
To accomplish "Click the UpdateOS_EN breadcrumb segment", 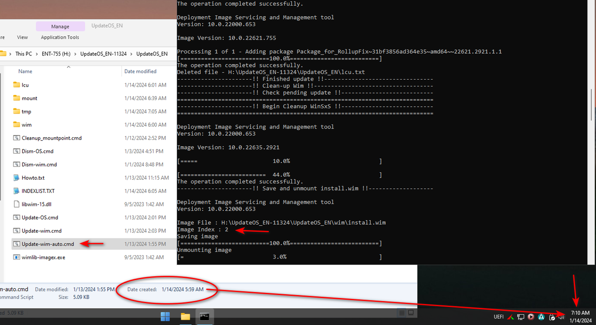I will (152, 54).
